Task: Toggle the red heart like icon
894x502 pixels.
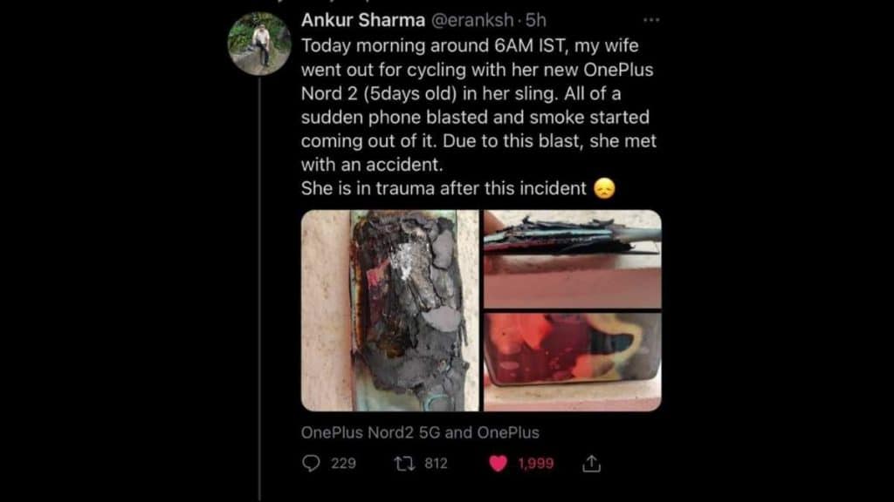Action: [x=498, y=464]
